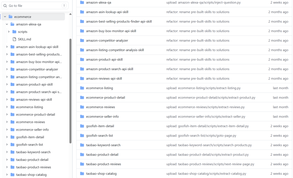Click folder icon beside taobao-product-detail in list
Screen dimensions: 293x178
pyautogui.click(x=82, y=155)
